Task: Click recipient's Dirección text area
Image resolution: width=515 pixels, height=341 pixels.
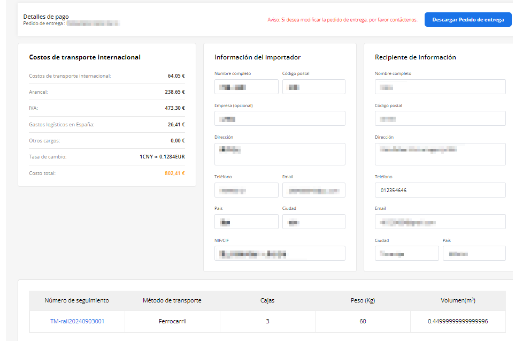Action: tap(440, 154)
